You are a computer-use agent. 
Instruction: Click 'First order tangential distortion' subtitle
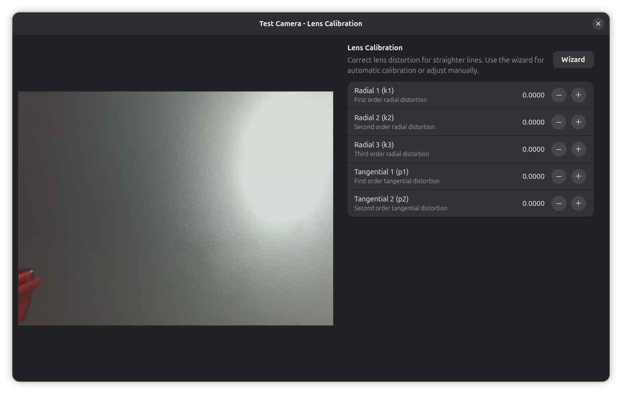point(397,181)
